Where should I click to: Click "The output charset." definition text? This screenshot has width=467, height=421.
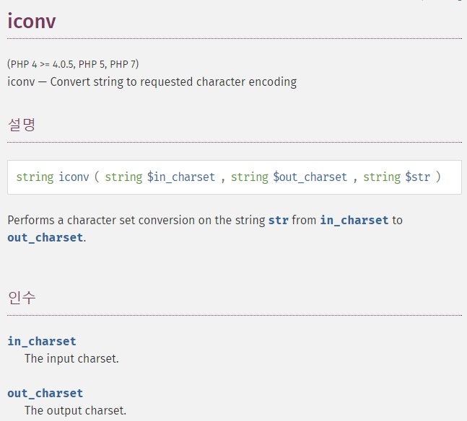(x=75, y=410)
